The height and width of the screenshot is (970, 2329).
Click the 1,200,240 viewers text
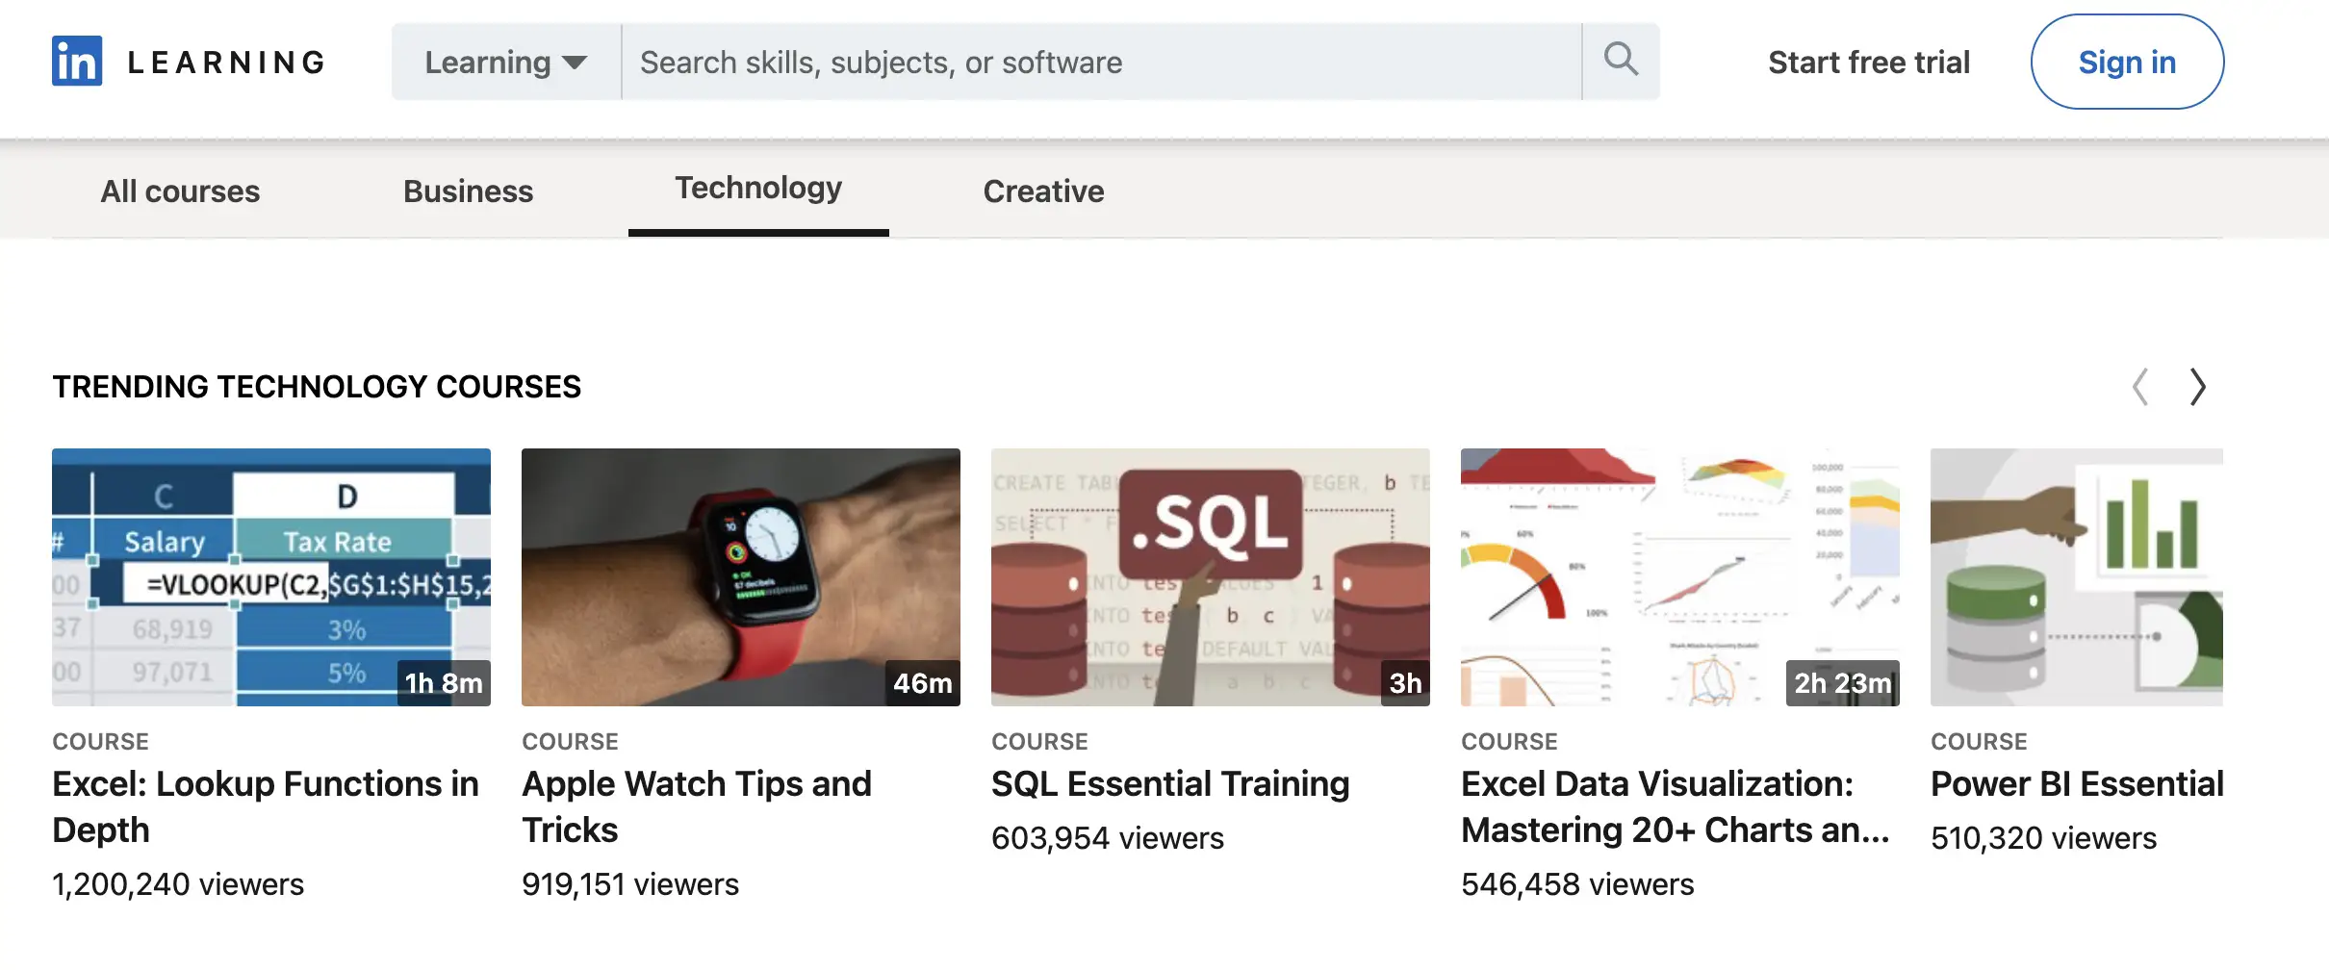pos(178,883)
